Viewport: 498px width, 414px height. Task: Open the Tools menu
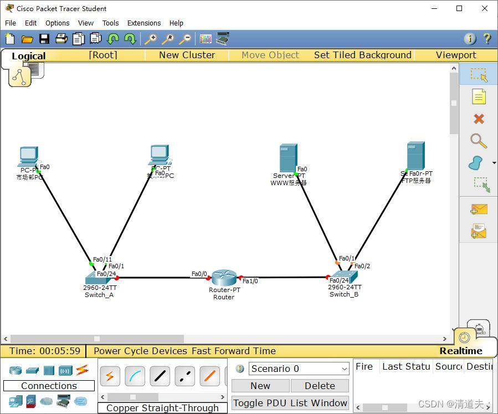point(111,23)
